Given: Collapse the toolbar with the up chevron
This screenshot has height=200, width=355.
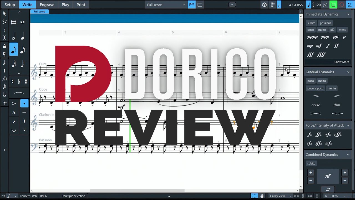Looking at the screenshot, I should click(x=232, y=5).
